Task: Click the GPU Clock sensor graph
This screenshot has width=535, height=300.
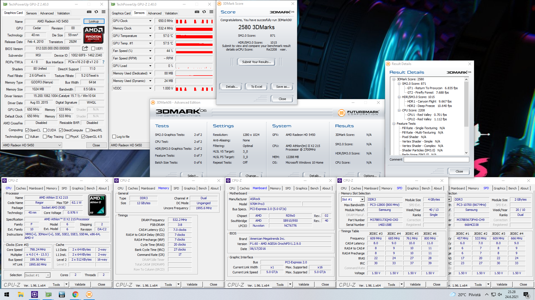Action: 194,21
